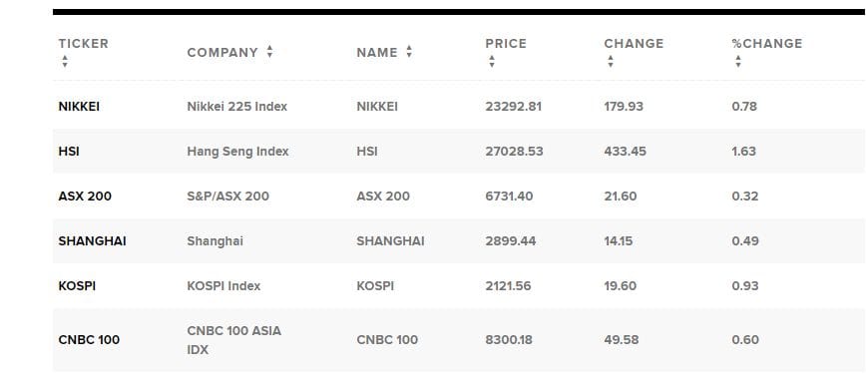
Task: Sort table by PRICE header
Action: pos(506,44)
